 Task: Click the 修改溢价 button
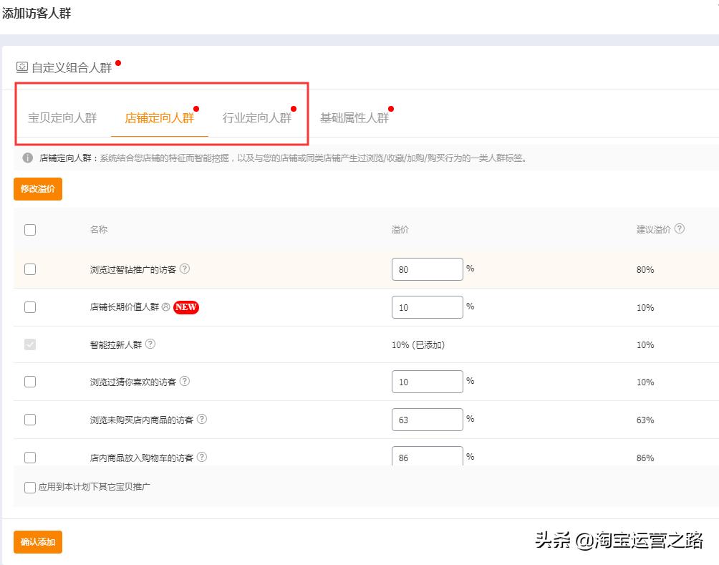coord(37,189)
